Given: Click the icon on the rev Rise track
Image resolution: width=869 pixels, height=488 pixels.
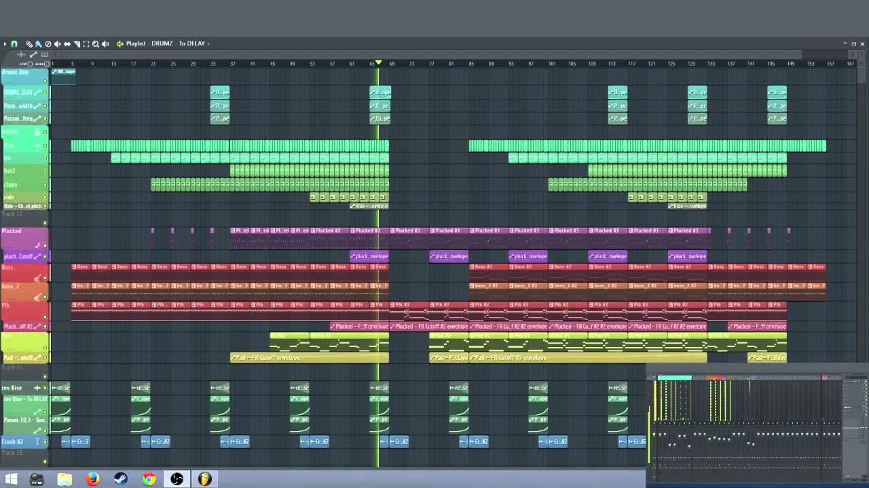Looking at the screenshot, I should pos(37,388).
